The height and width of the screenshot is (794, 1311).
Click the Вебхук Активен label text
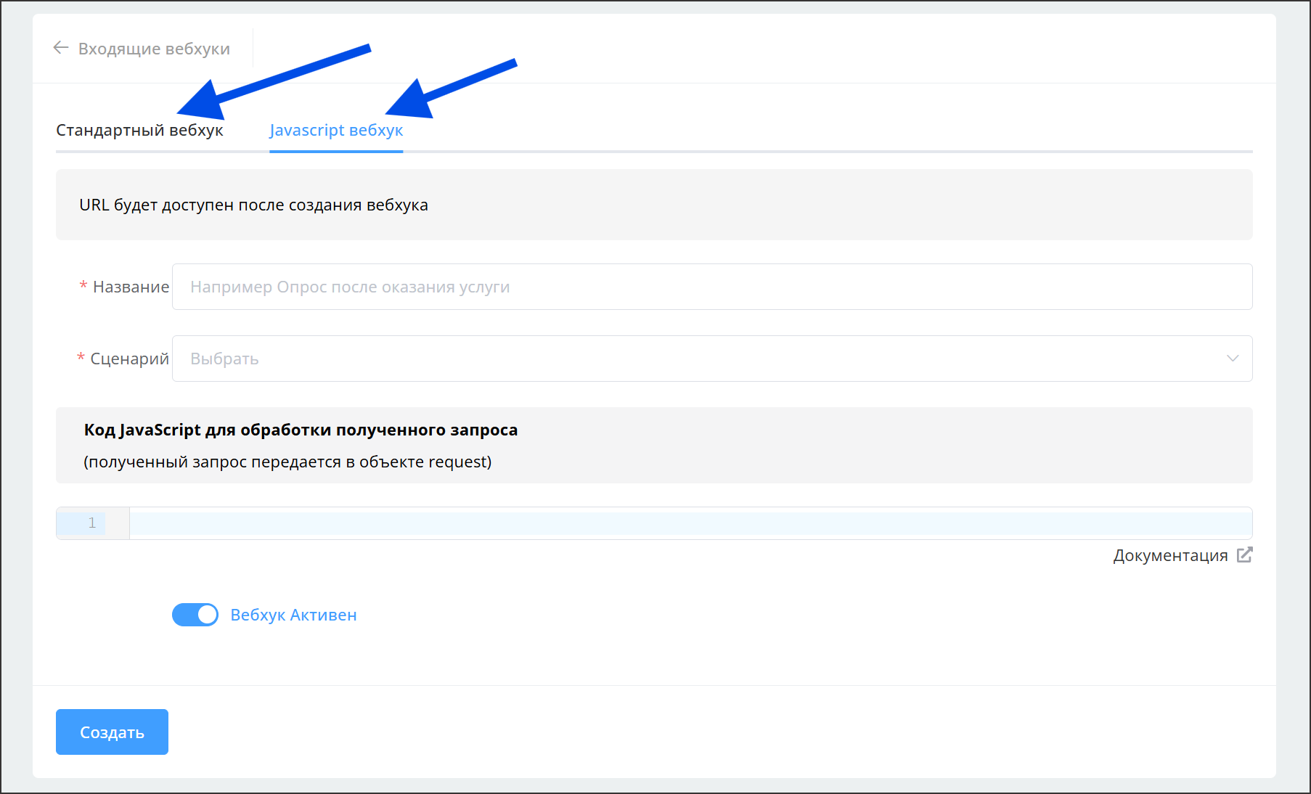click(293, 615)
